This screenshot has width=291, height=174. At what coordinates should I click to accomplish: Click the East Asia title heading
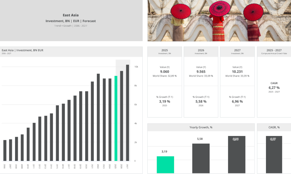[x=71, y=15]
